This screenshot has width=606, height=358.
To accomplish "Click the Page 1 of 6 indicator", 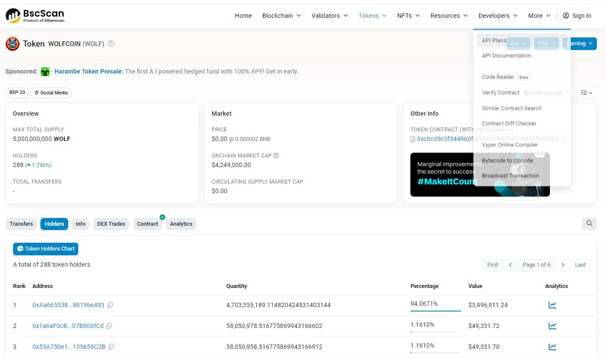I will tap(536, 265).
